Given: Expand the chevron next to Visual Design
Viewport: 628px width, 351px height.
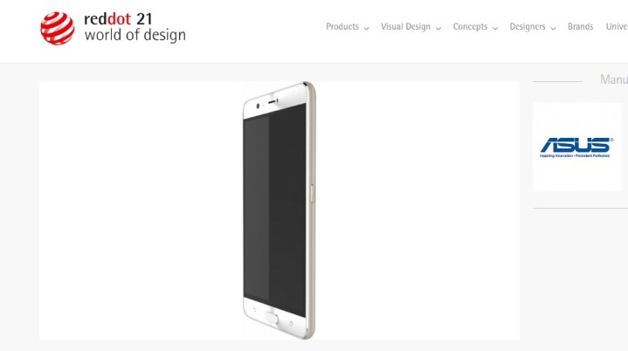Looking at the screenshot, I should pyautogui.click(x=438, y=28).
